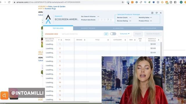Screen dimensions: 186x104
Task: Click the Track column header
Action: pos(68,40)
